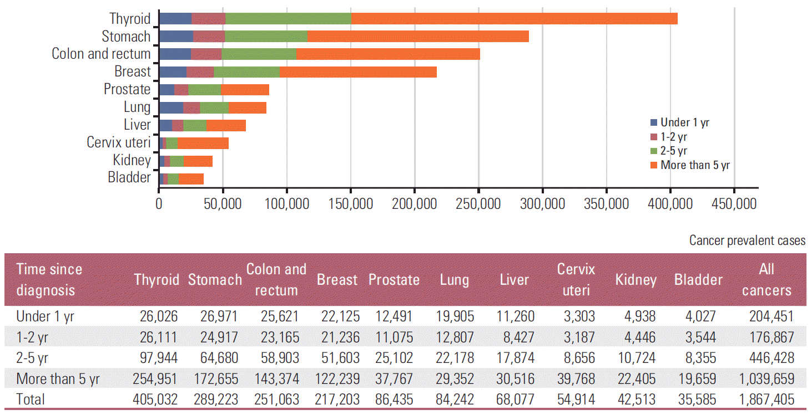812x415 pixels.
Task: Click the cell value '10,724'
Action: [637, 358]
